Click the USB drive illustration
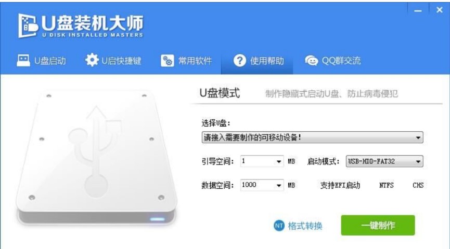Image resolution: width=450 pixels, height=249 pixels. pyautogui.click(x=96, y=157)
